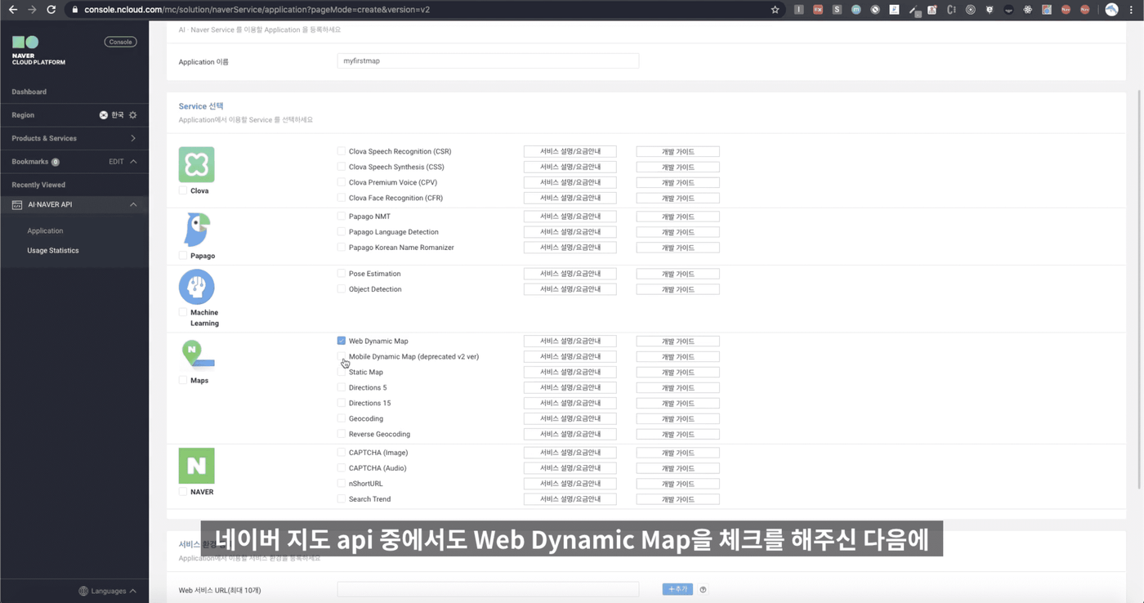Check the Papago group checkbox
This screenshot has width=1144, height=603.
pos(183,256)
